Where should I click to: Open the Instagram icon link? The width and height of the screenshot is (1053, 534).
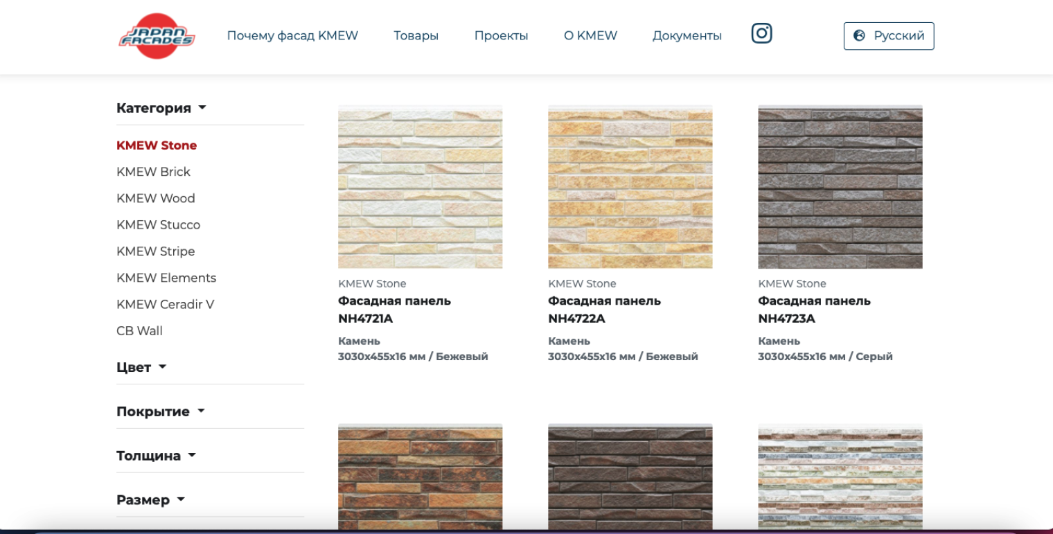[761, 33]
